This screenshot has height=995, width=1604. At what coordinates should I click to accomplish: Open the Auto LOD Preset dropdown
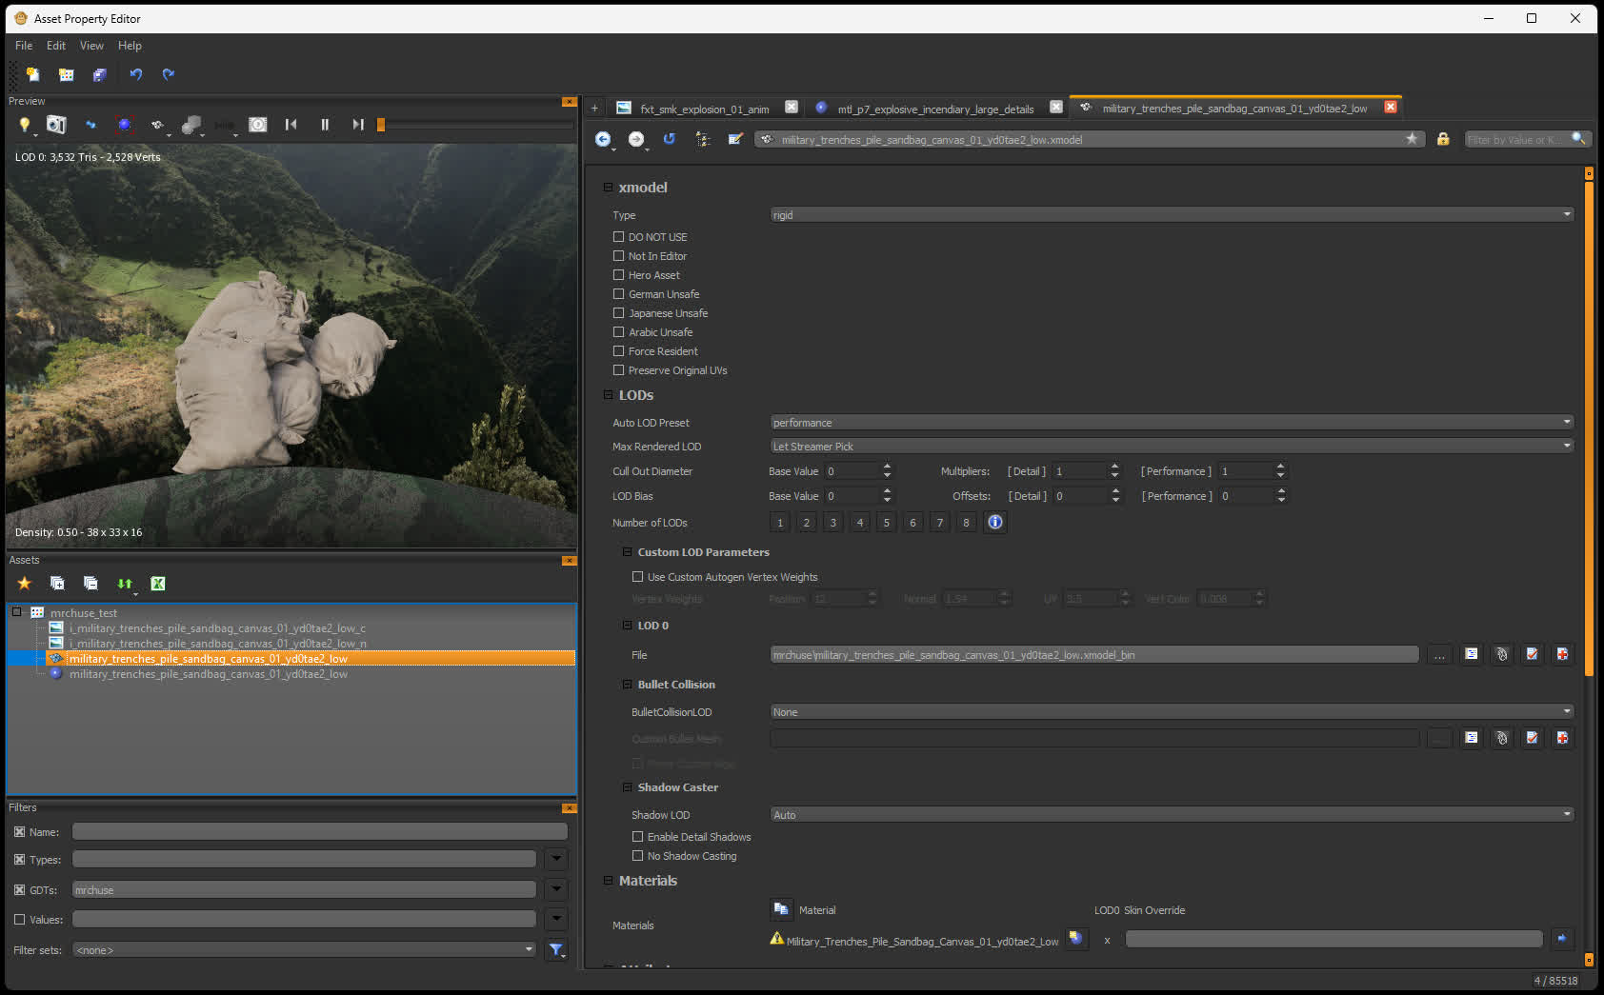[1172, 423]
